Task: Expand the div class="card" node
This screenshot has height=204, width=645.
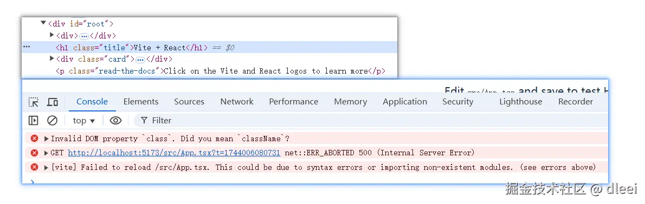Action: pyautogui.click(x=52, y=58)
